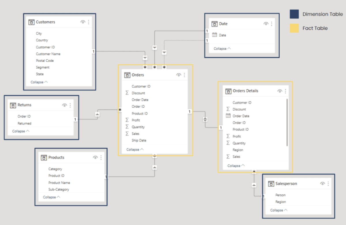Click the calendar icon beside Date field

coord(215,35)
